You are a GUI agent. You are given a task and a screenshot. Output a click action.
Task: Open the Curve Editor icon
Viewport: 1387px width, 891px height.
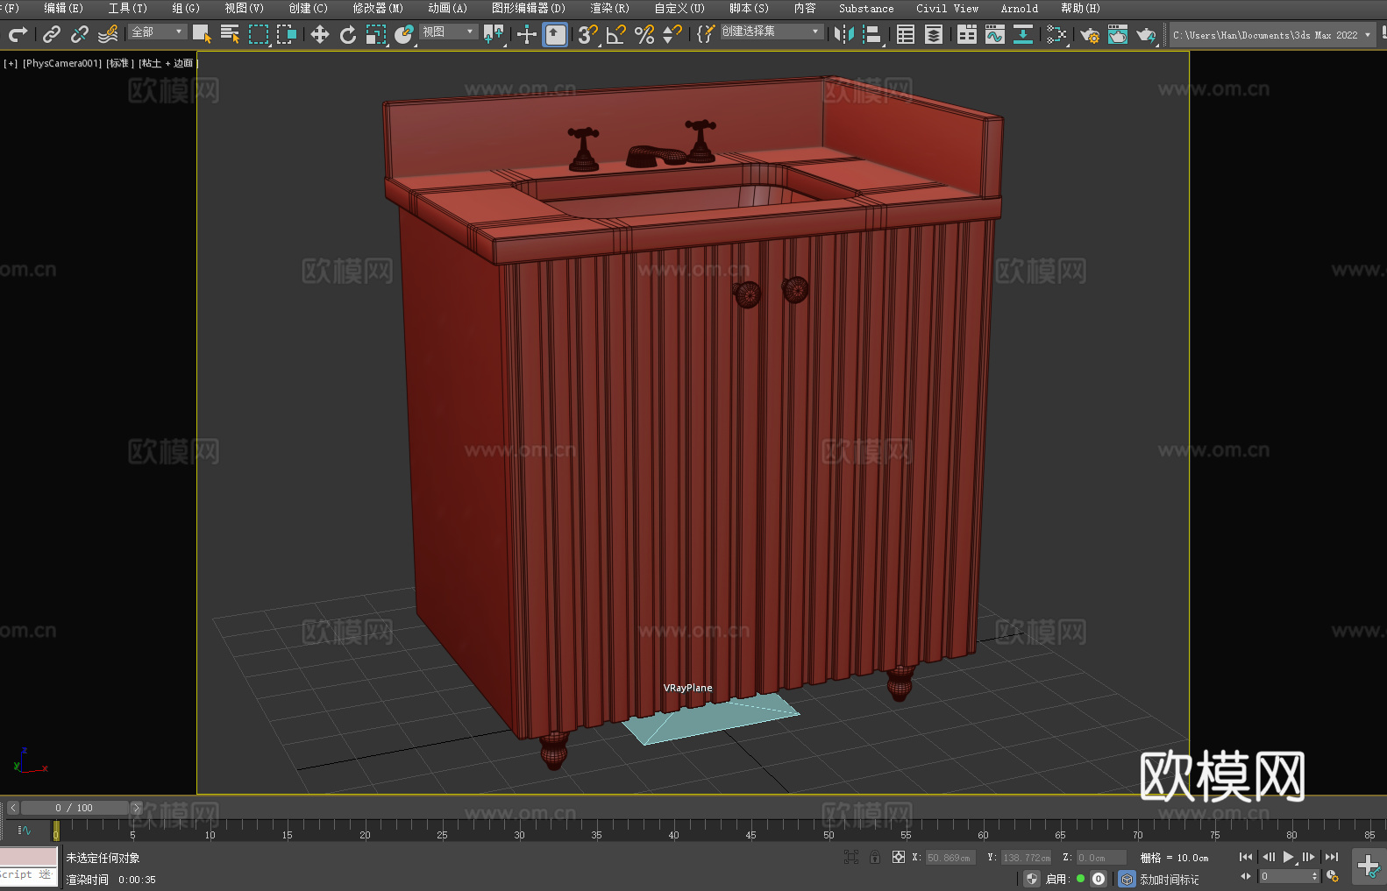[995, 34]
